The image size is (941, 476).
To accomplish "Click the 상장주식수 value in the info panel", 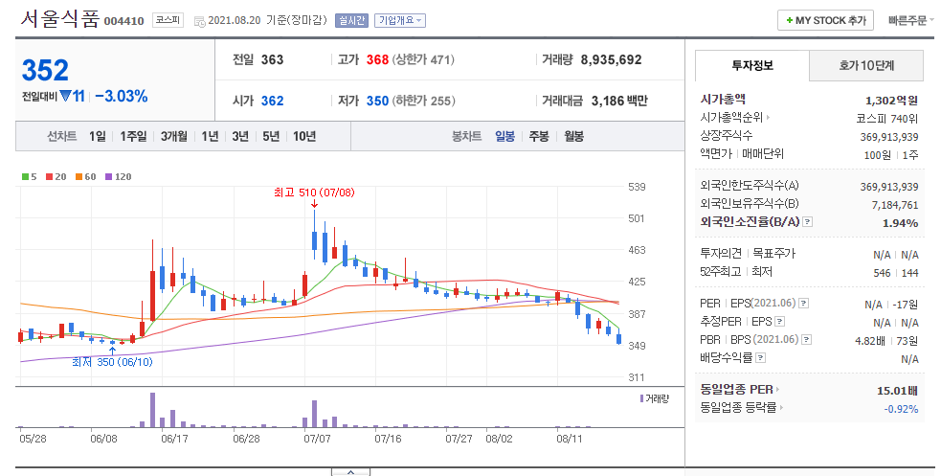I will click(888, 137).
